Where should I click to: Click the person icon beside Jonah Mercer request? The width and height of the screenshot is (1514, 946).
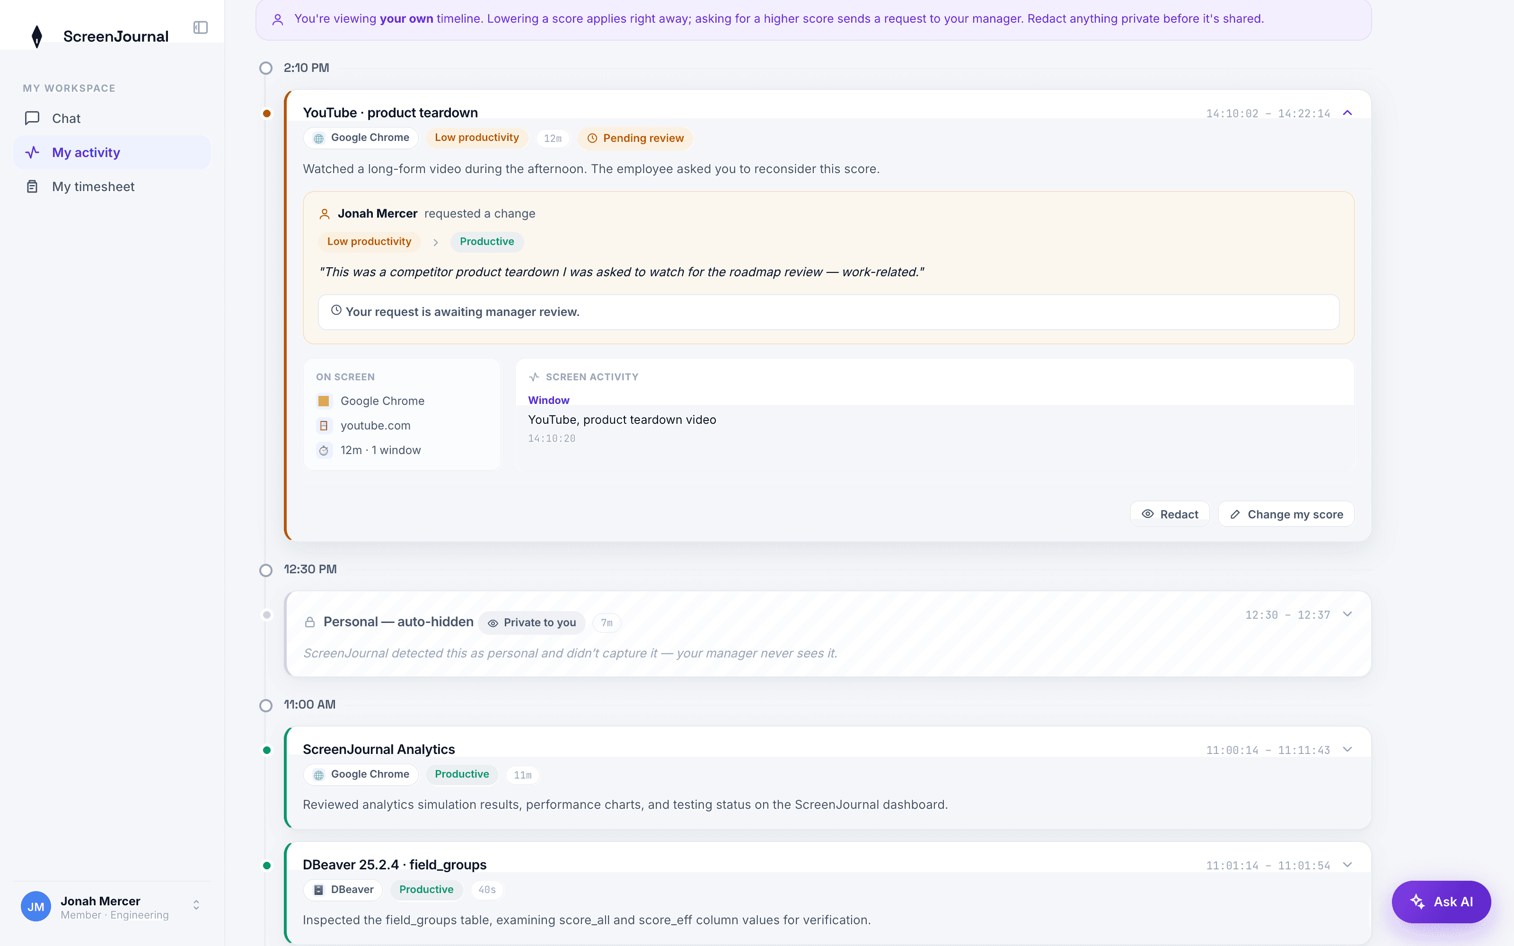click(325, 214)
